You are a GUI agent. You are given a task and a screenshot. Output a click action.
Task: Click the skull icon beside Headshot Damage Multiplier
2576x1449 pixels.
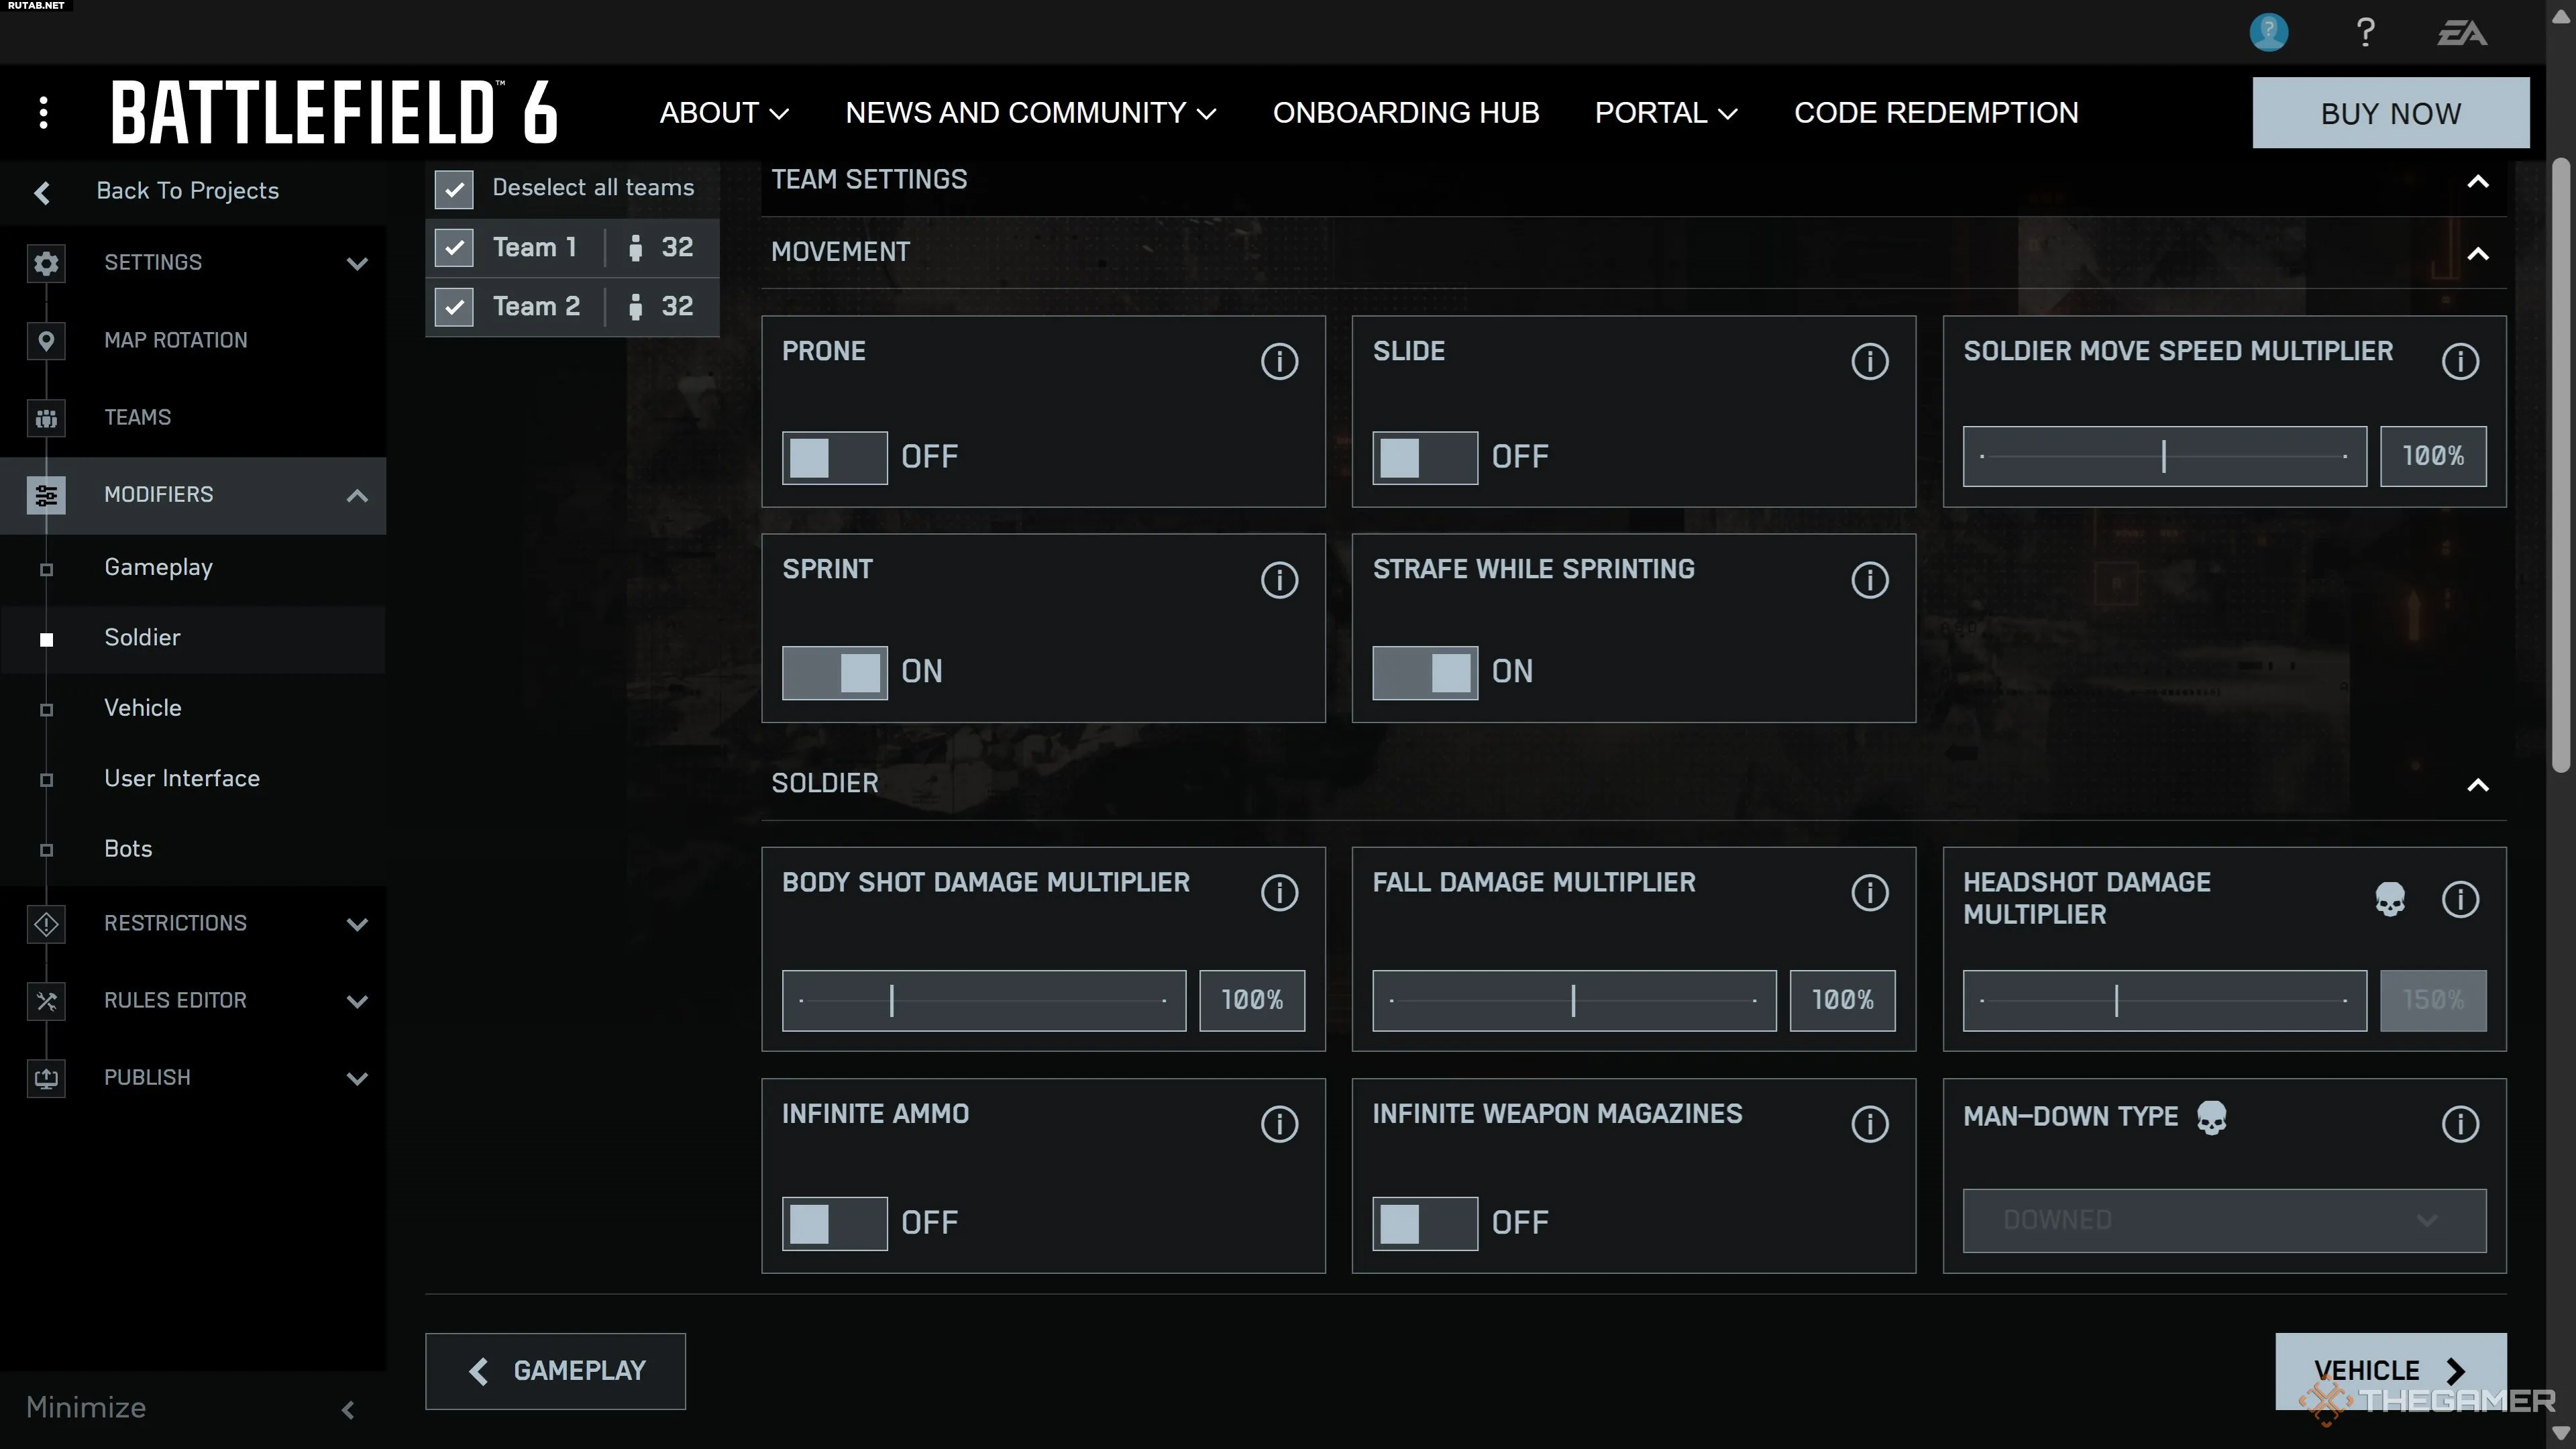tap(2390, 899)
